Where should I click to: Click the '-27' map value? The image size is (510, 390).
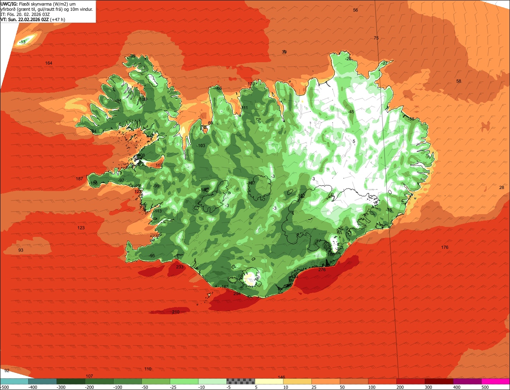coord(384,63)
